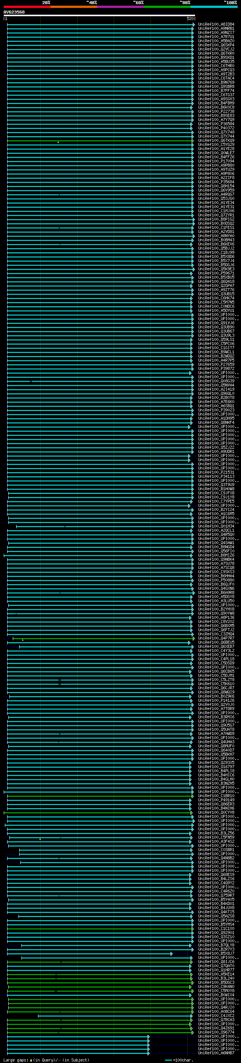Click hit label UniRef100_B1H0W8
The width and height of the screenshot is (241, 1063).
point(216,489)
